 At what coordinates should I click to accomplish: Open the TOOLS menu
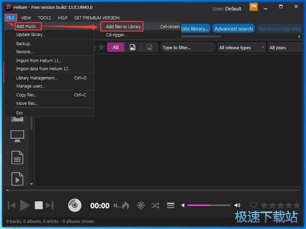(x=44, y=18)
